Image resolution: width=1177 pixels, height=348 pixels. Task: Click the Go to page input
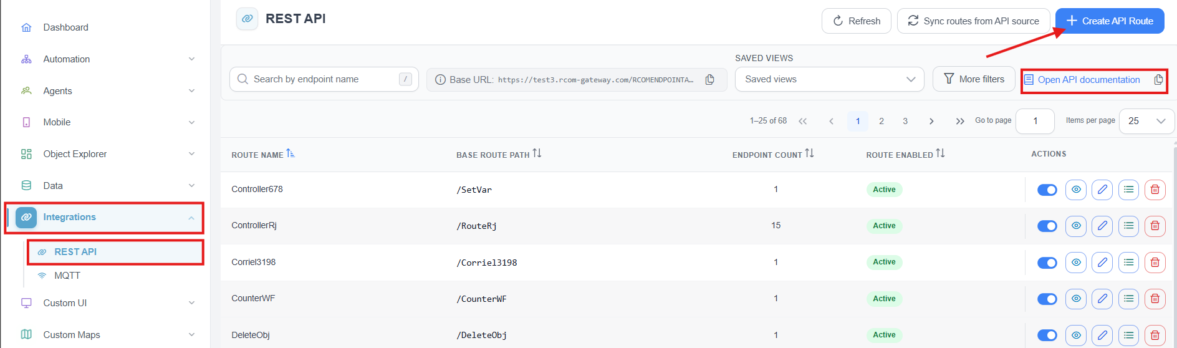pos(1035,121)
